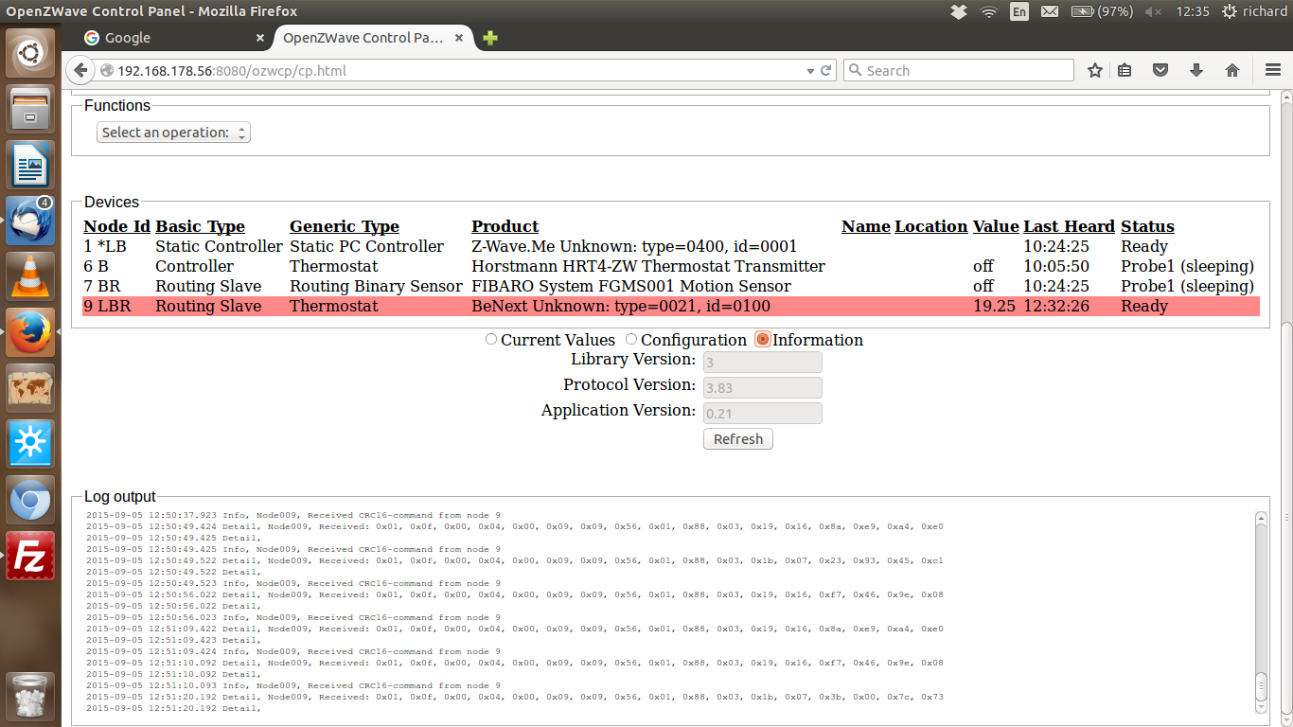Go to the Firefox home page icon
Image resolution: width=1293 pixels, height=727 pixels.
pos(1232,70)
